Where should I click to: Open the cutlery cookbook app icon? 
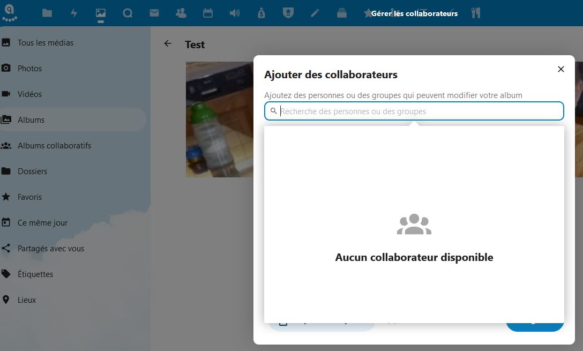click(476, 13)
